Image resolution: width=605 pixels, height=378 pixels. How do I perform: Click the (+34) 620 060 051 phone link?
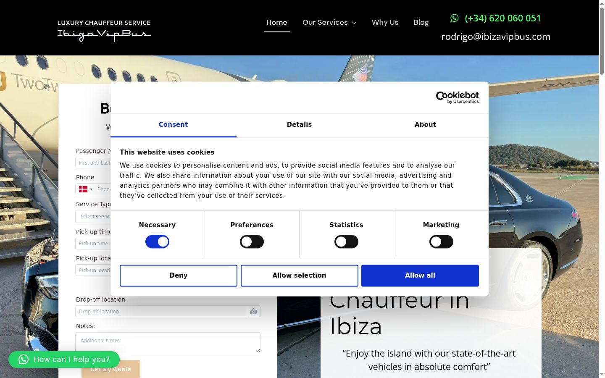(x=503, y=18)
